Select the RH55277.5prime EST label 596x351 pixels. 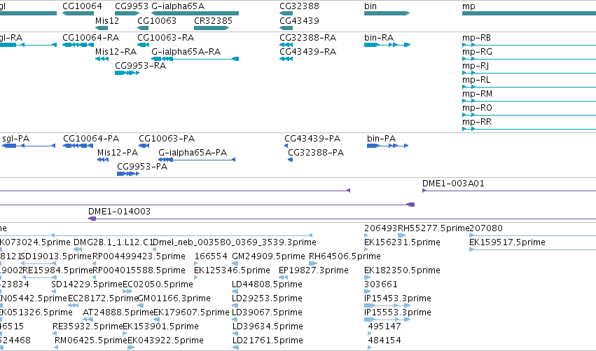pyautogui.click(x=434, y=228)
